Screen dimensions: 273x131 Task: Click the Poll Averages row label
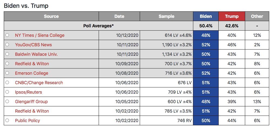[98, 26]
